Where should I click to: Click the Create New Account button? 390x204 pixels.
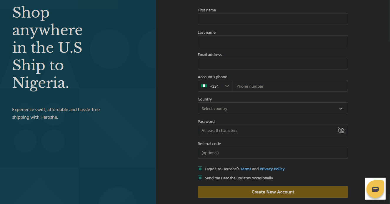[273, 192]
